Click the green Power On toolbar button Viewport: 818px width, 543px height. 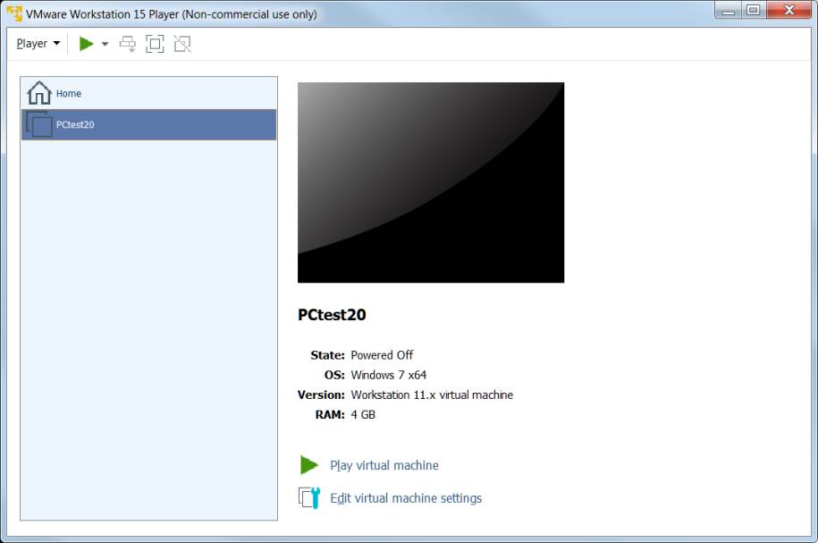pyautogui.click(x=86, y=44)
